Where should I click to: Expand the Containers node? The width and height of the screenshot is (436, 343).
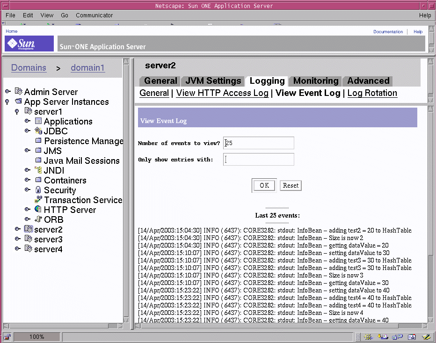tap(27, 180)
